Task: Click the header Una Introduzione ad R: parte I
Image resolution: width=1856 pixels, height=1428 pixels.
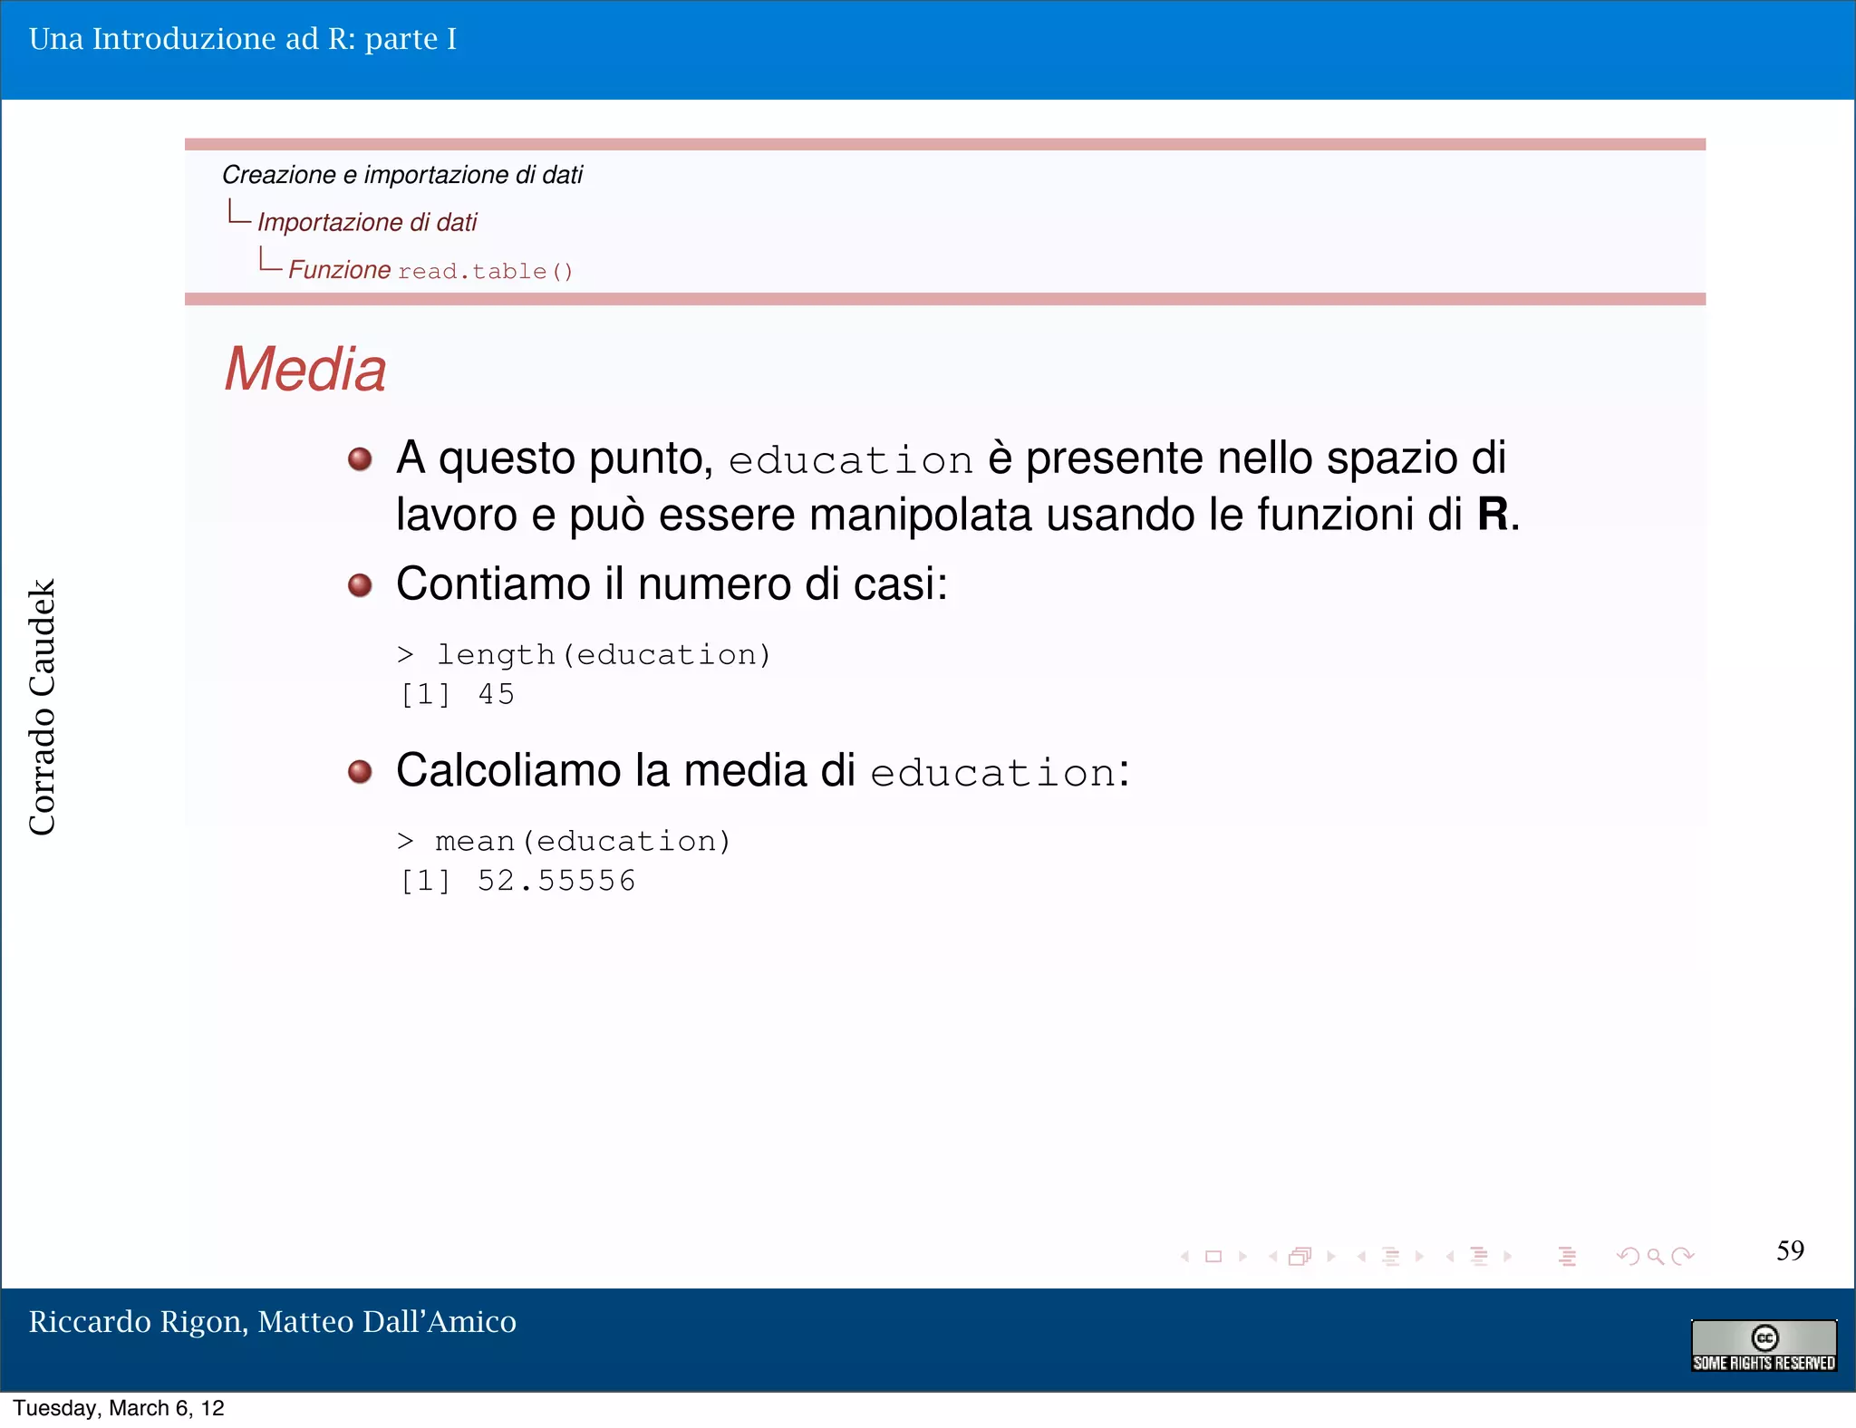Action: coord(243,39)
